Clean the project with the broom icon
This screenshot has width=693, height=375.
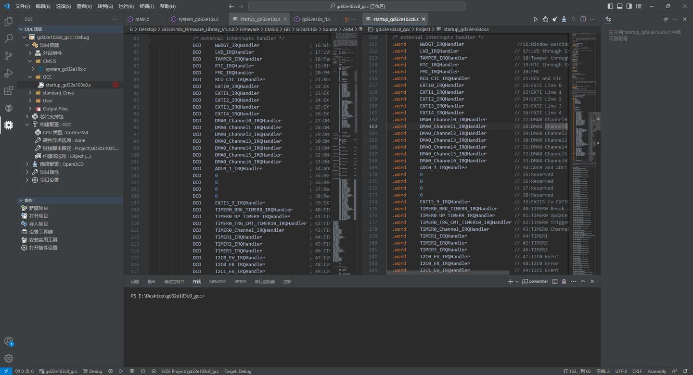pos(554,19)
